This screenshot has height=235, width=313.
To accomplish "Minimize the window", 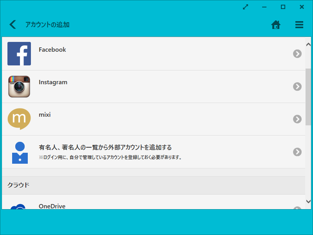I will (x=264, y=7).
